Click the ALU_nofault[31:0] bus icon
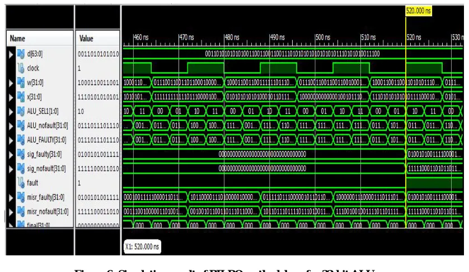 coord(21,126)
